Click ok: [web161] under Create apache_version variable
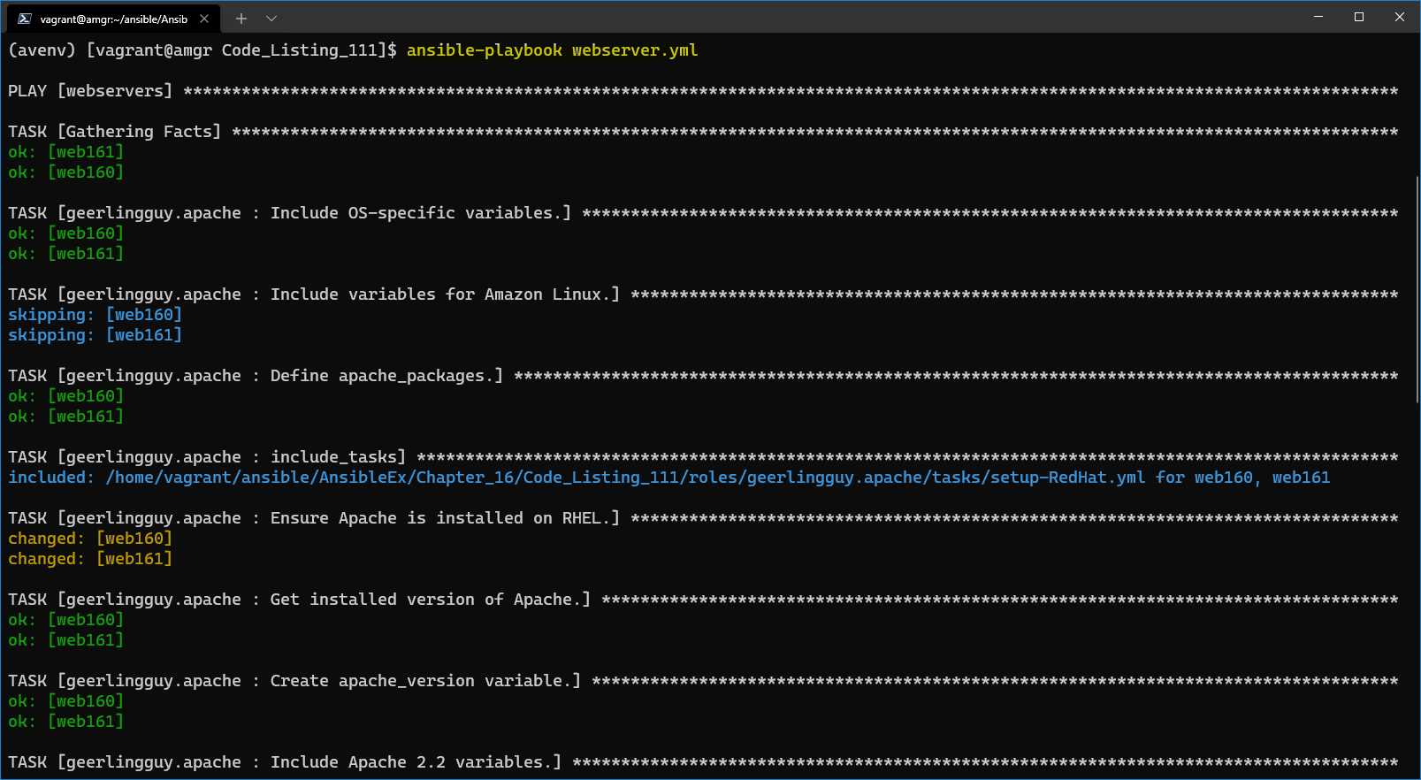Image resolution: width=1421 pixels, height=780 pixels. point(66,722)
